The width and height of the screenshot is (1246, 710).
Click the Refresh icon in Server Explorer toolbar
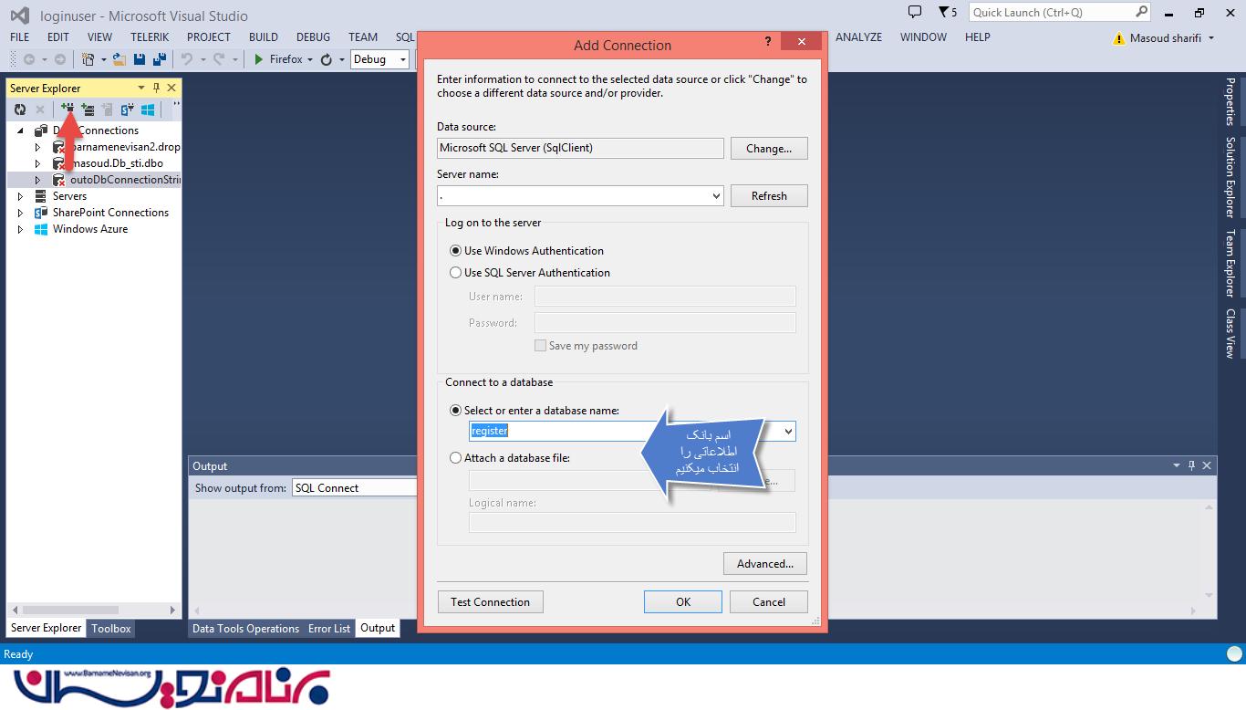(x=20, y=110)
